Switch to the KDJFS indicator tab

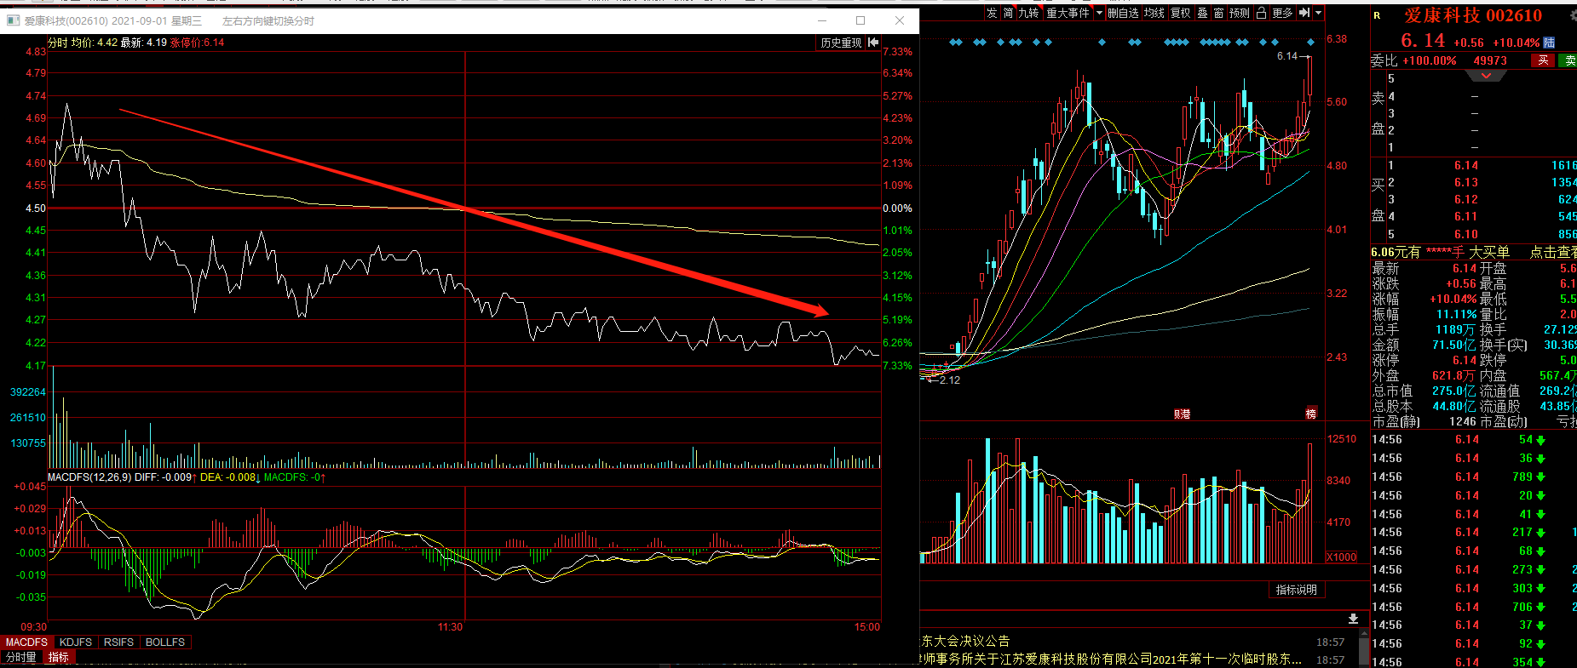[76, 642]
